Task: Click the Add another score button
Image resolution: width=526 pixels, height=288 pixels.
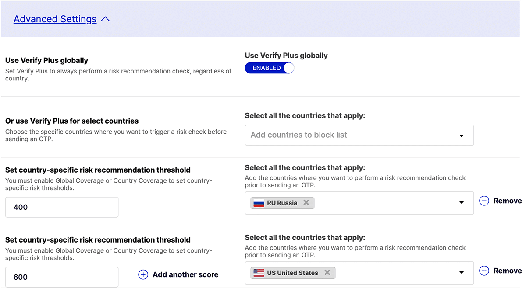Action: click(185, 274)
